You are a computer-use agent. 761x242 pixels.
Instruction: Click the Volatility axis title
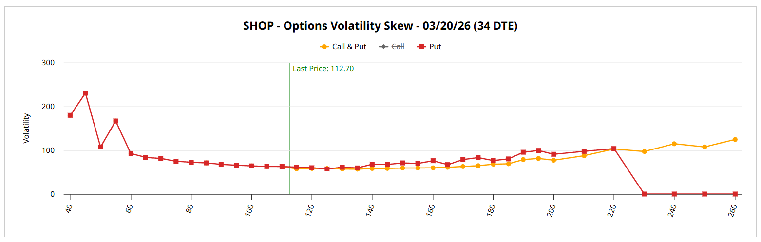point(27,128)
